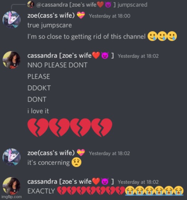This screenshot has height=200, width=187.
Task: Open the reply preview text ending in 'jumpscared'
Action: click(x=92, y=5)
